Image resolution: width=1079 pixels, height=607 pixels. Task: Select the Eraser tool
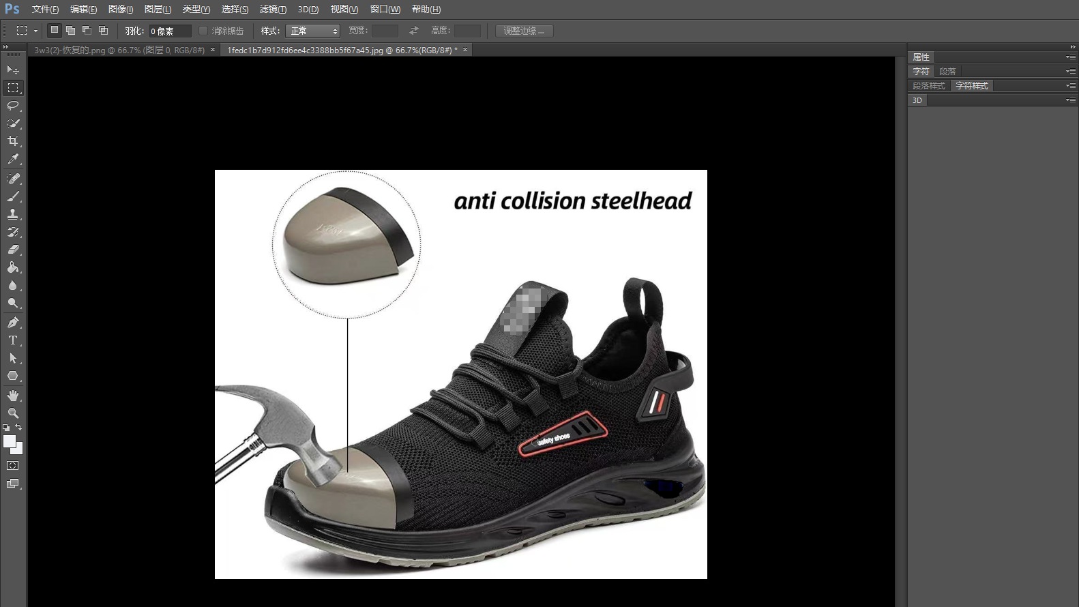tap(13, 250)
